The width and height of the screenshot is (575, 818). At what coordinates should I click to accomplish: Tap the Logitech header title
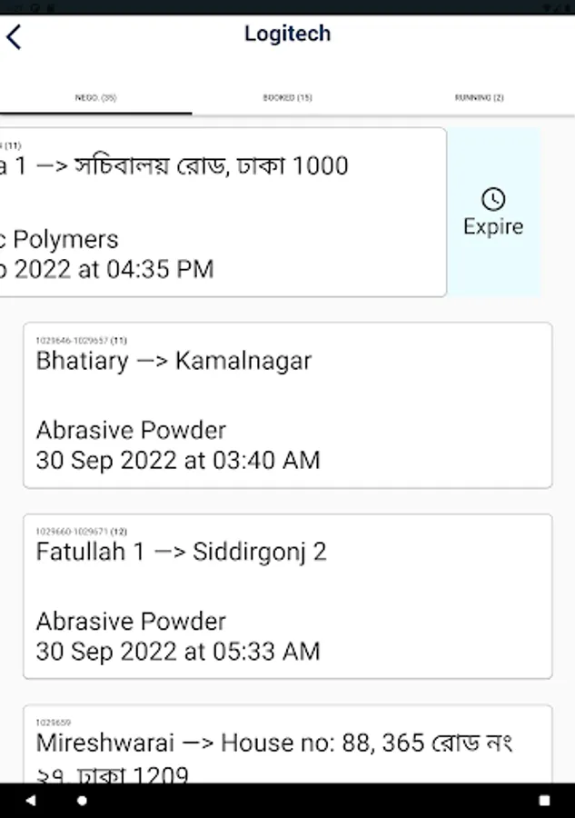point(288,34)
